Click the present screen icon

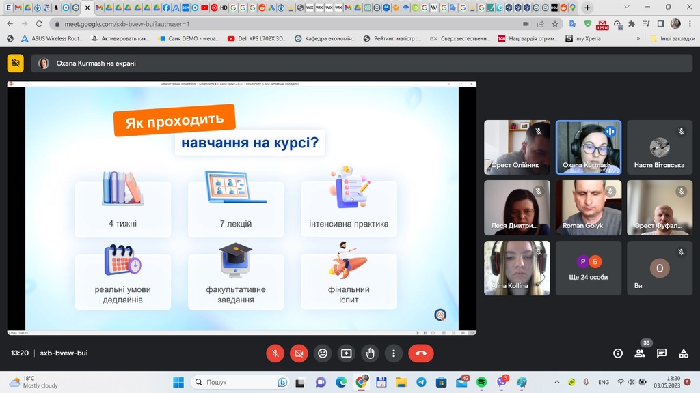347,353
